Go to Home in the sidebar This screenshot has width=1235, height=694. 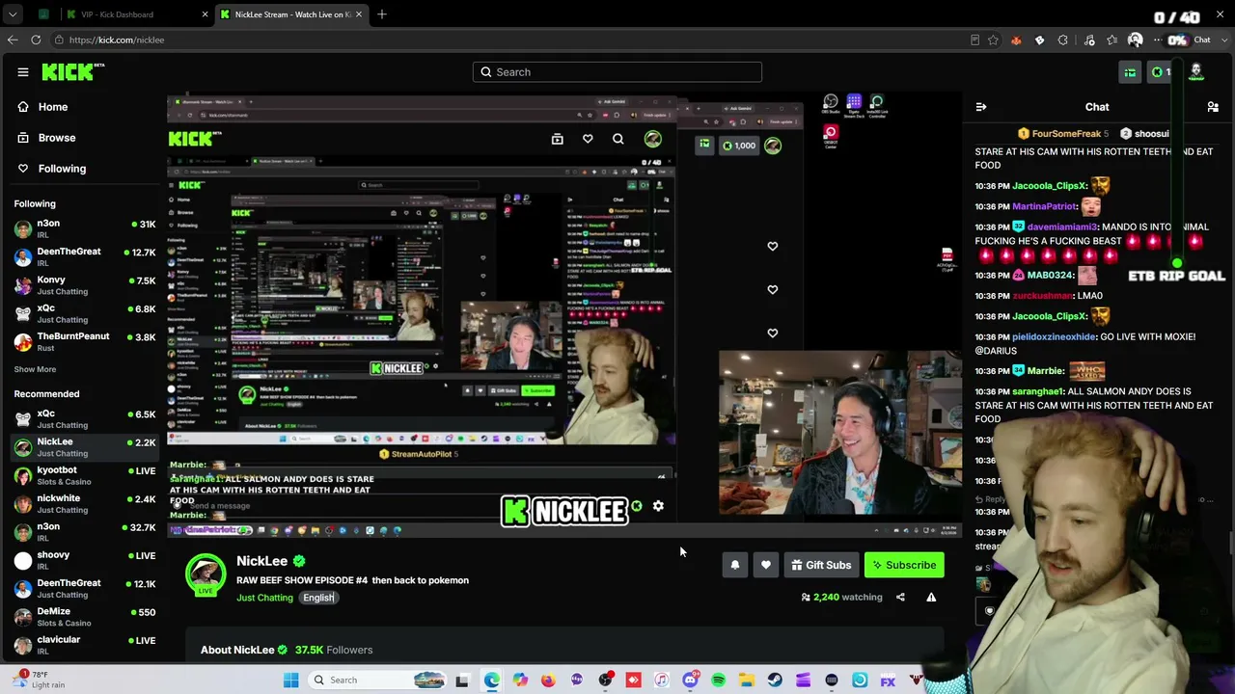click(43, 107)
